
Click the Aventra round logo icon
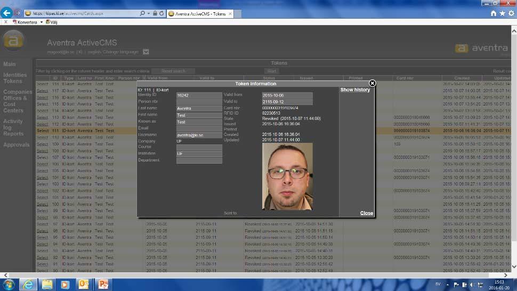(13, 41)
